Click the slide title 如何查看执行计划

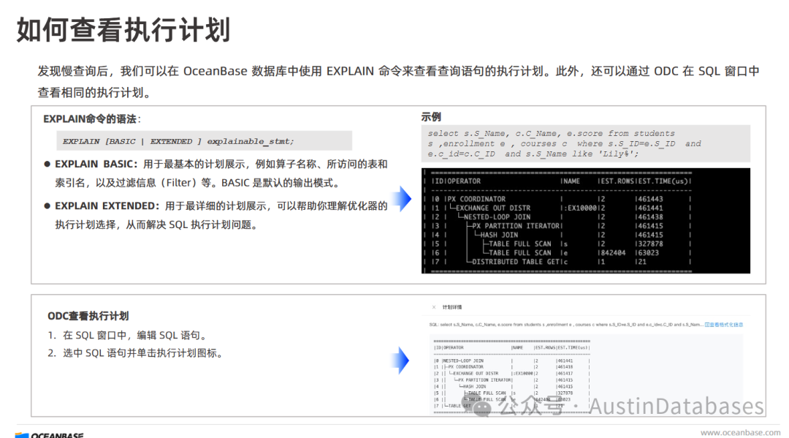coord(123,29)
